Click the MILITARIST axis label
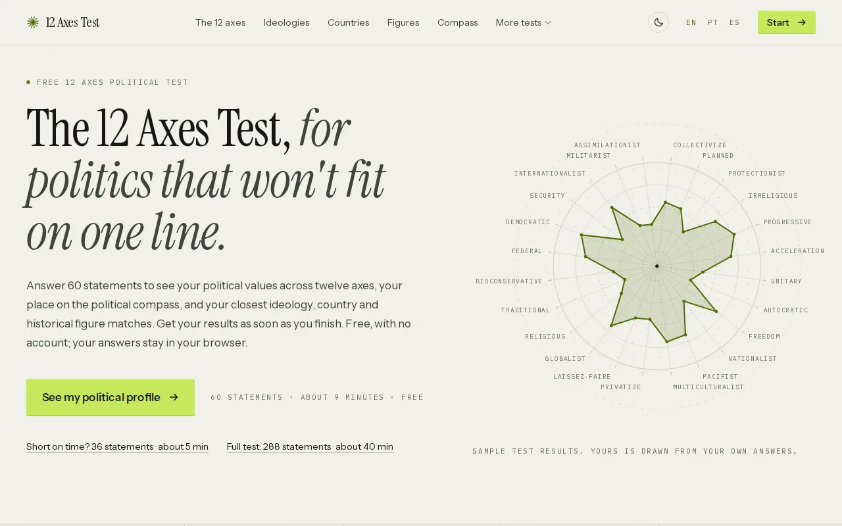This screenshot has height=526, width=842. (x=589, y=156)
